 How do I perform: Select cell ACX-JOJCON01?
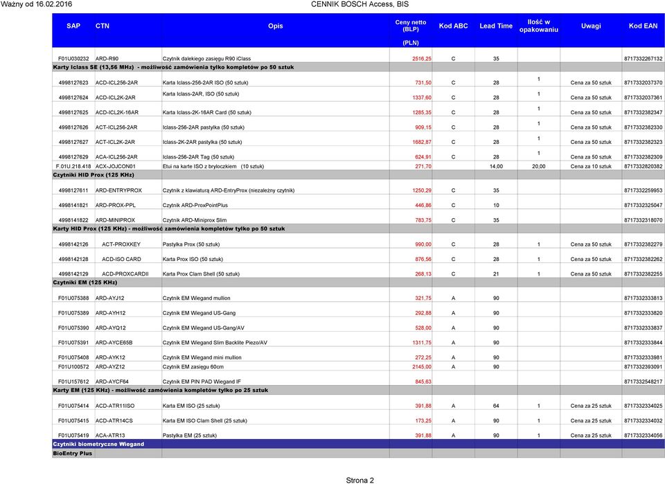(116, 167)
